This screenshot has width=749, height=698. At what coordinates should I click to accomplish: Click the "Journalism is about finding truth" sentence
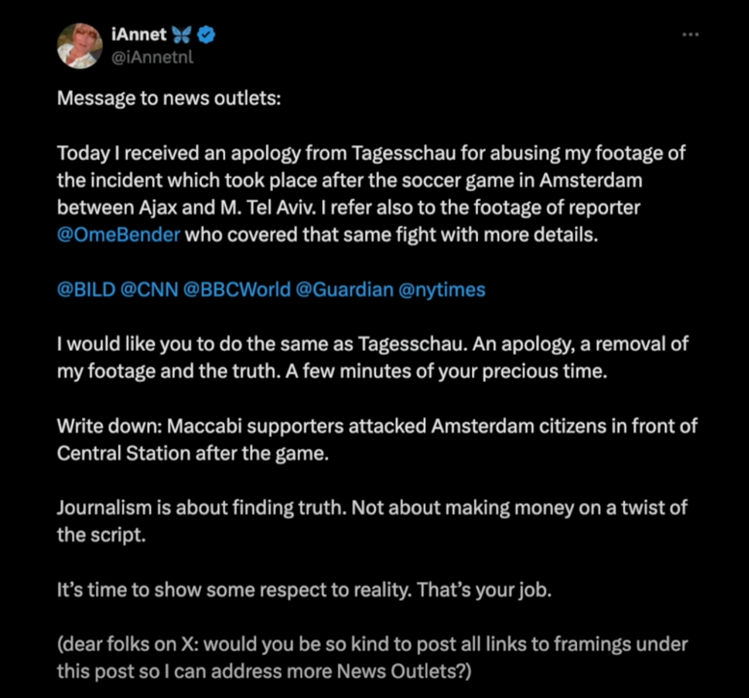pyautogui.click(x=202, y=508)
